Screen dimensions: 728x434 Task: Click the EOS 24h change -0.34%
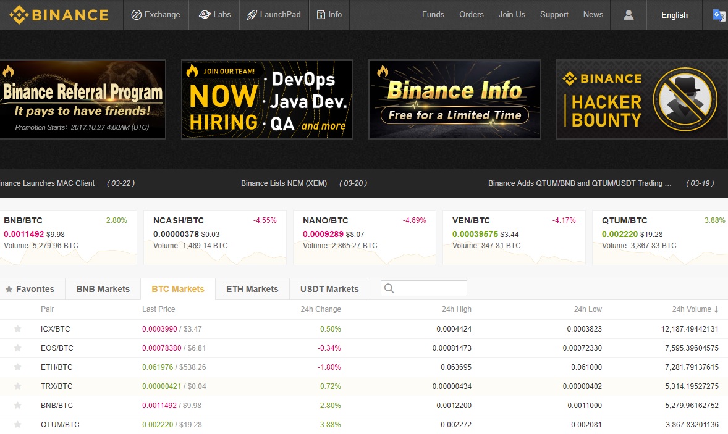(329, 348)
